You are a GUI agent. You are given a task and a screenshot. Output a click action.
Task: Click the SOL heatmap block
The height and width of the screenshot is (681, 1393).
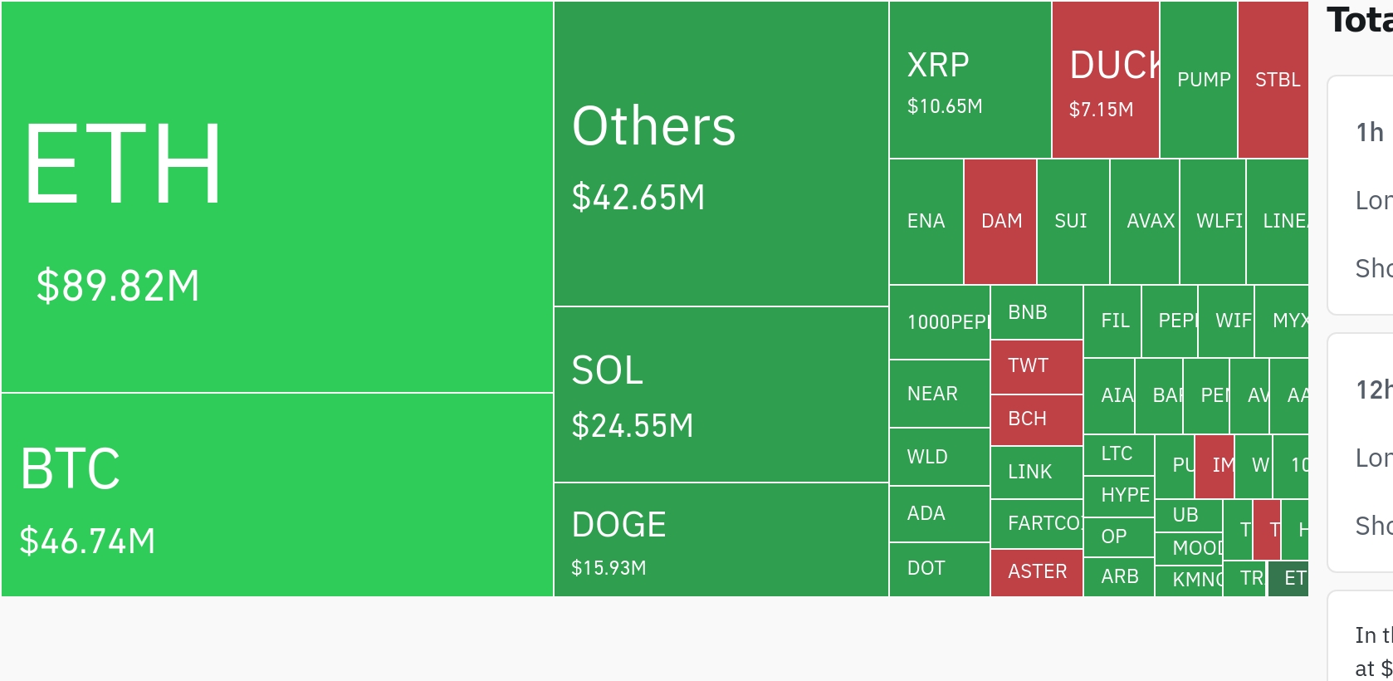(721, 395)
